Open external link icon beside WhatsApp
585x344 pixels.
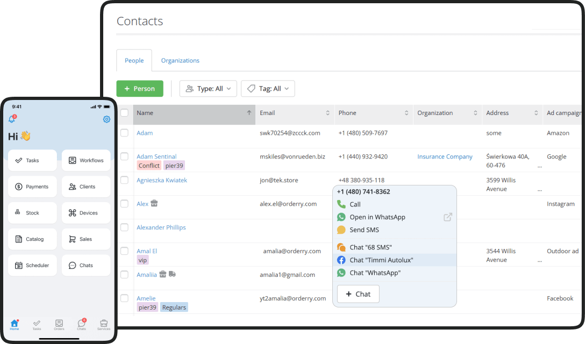click(x=447, y=217)
